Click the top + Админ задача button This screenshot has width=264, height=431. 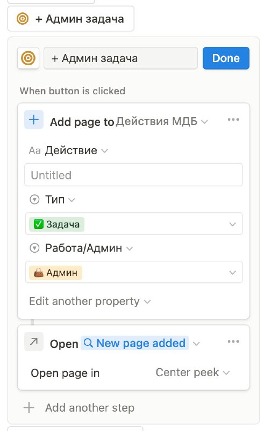[71, 19]
